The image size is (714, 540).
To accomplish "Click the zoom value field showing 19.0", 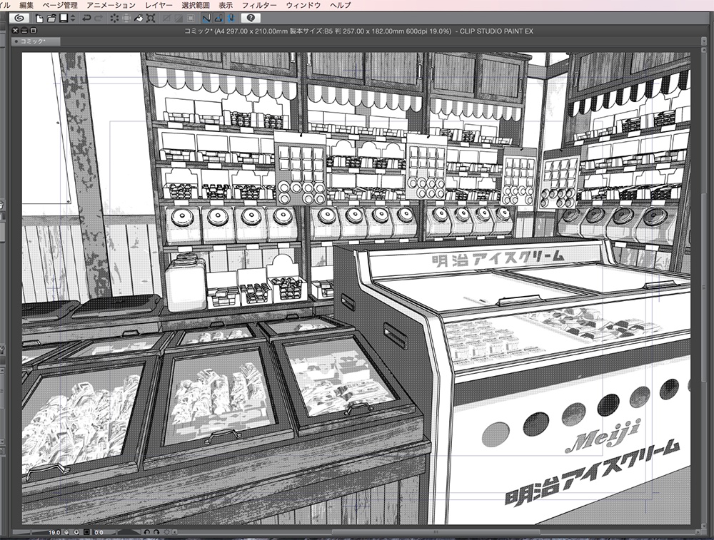I will click(x=54, y=532).
